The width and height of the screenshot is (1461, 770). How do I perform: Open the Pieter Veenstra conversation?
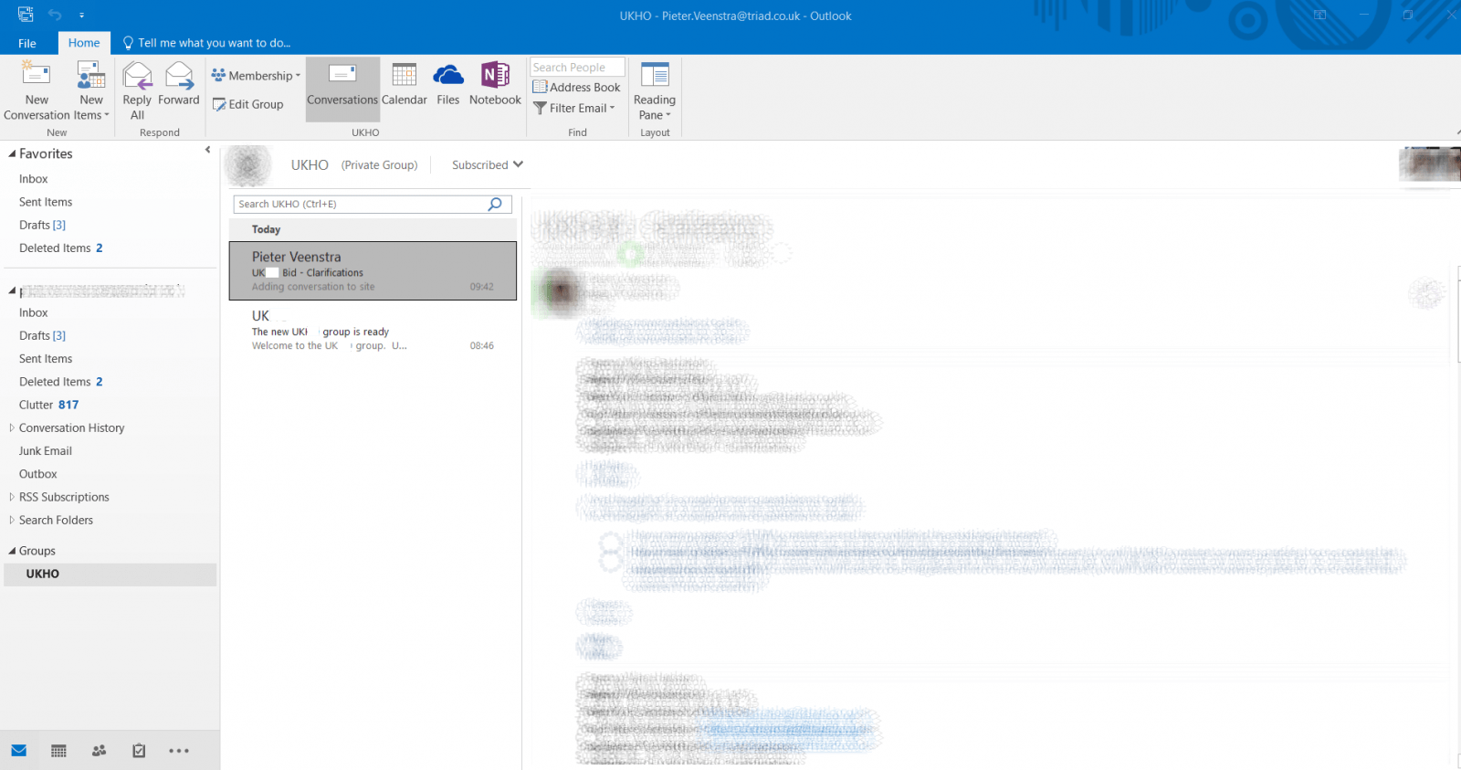373,271
